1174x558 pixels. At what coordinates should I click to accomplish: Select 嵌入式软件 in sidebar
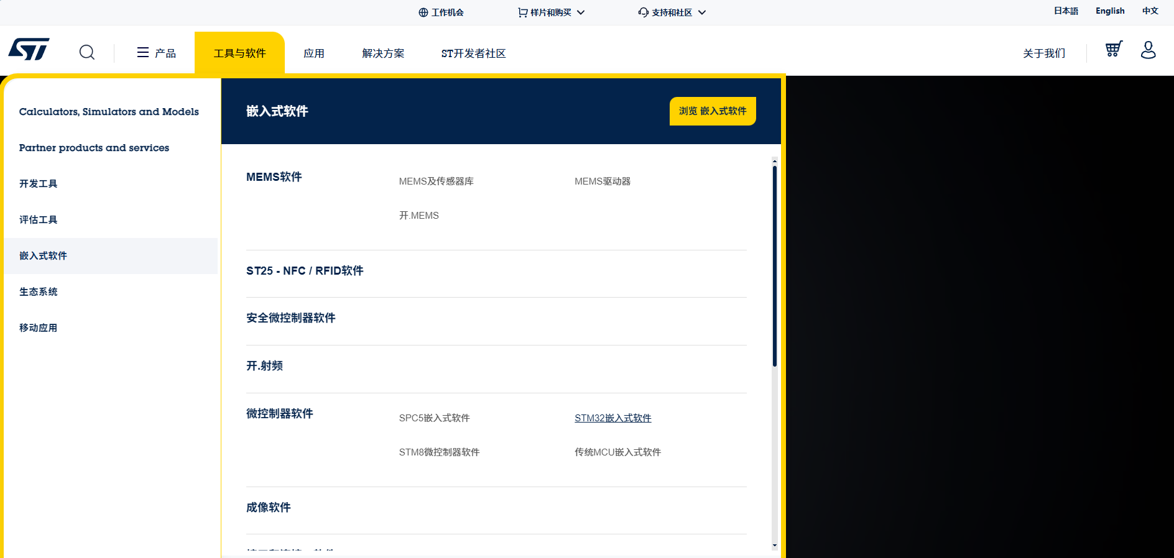point(111,256)
